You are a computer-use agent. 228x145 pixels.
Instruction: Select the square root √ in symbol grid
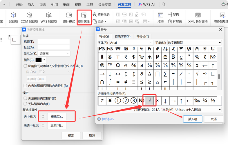[x=197, y=74]
